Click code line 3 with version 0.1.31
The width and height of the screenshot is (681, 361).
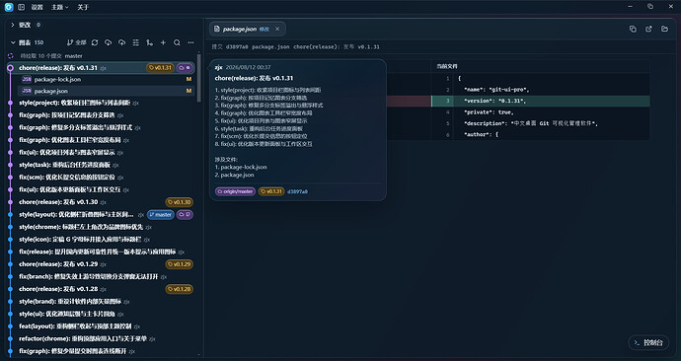point(540,101)
